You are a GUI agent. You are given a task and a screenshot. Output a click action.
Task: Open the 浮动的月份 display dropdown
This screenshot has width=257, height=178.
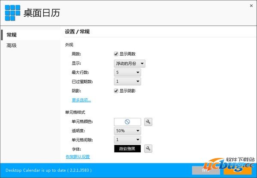tap(130, 63)
